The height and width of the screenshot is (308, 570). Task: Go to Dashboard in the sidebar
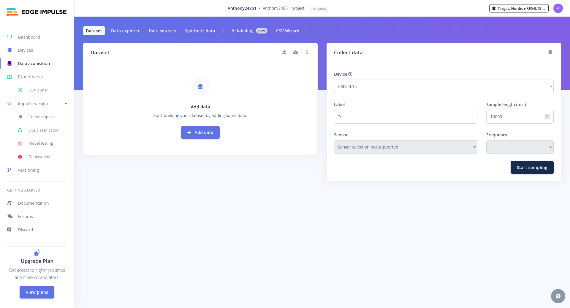point(29,37)
